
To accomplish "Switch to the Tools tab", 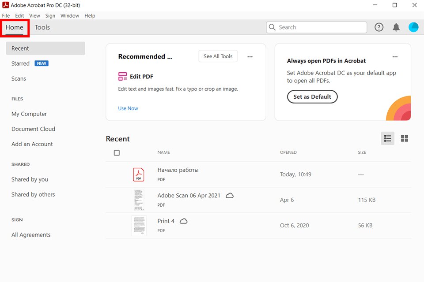I will 42,27.
